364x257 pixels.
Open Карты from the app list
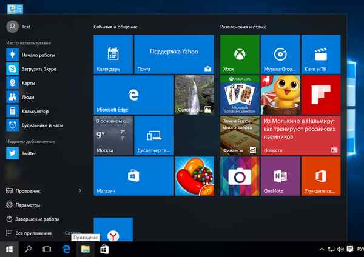(x=44, y=83)
